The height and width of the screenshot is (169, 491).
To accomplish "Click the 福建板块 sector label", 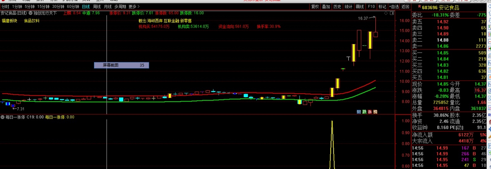I will [9, 21].
